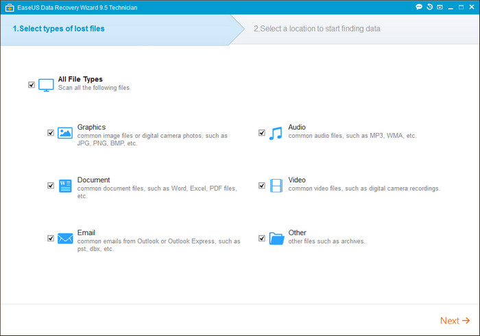
Task: Click the Graphics picture icon
Action: tap(65, 133)
